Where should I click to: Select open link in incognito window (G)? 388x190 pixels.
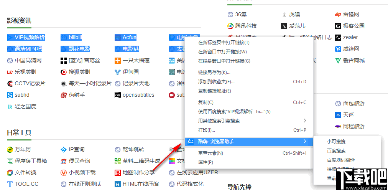tap(249, 61)
